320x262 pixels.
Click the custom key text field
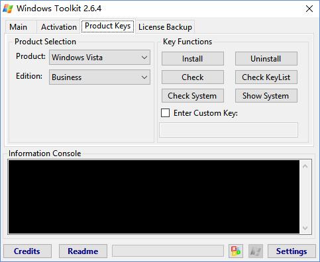pos(229,130)
